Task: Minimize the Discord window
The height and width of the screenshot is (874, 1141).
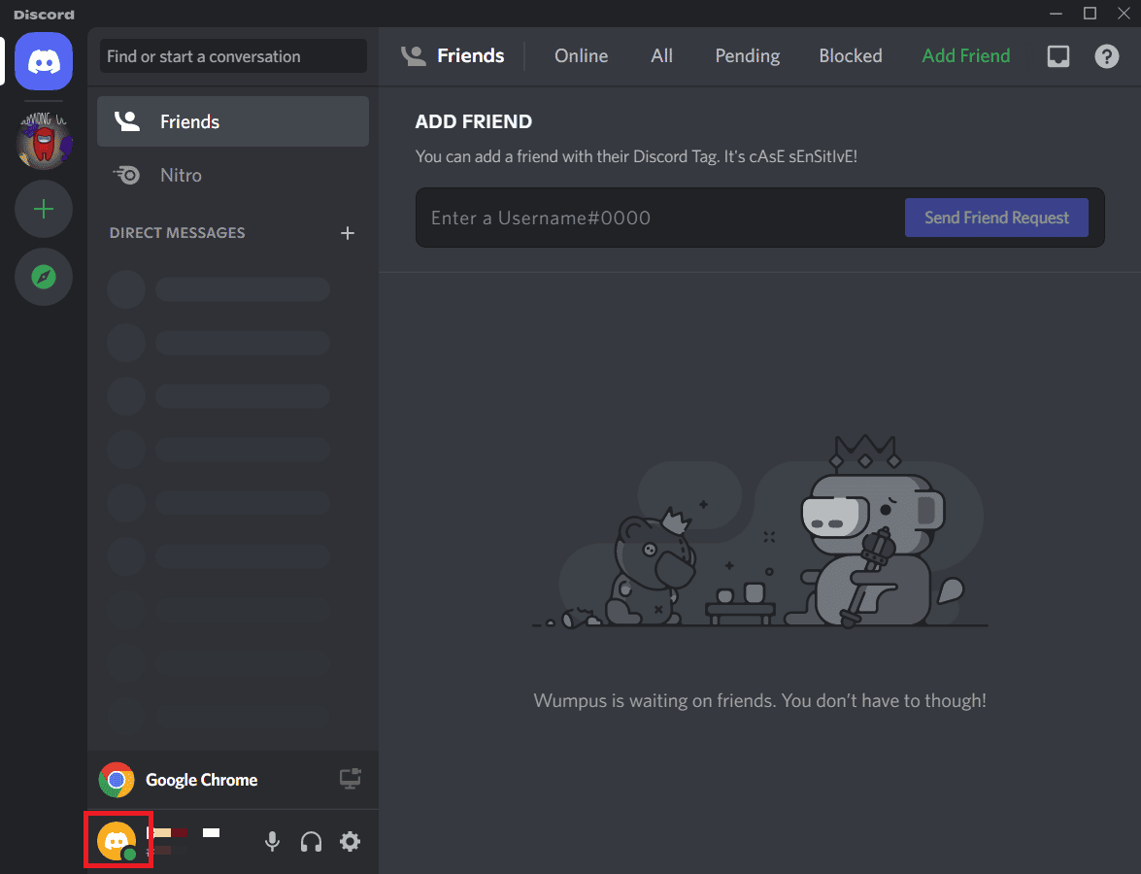Action: [1056, 13]
